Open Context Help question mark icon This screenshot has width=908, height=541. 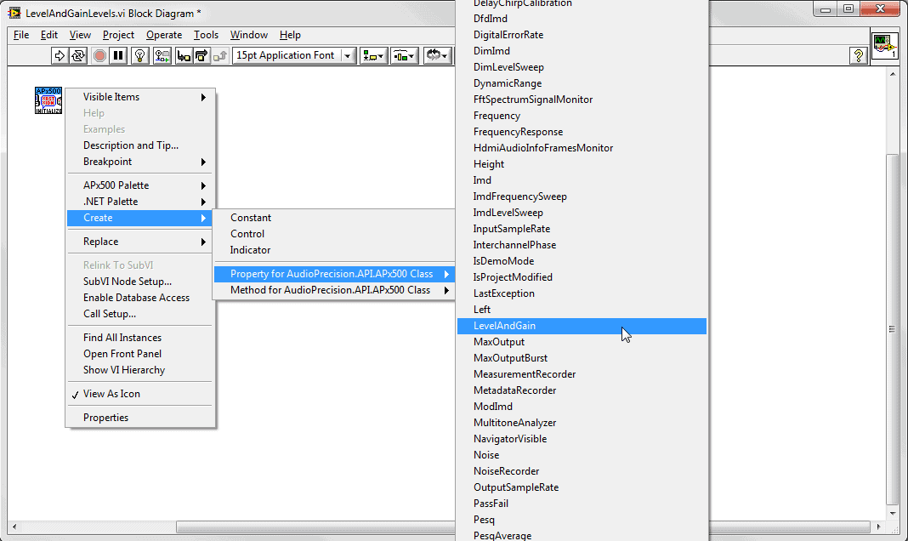coord(859,55)
